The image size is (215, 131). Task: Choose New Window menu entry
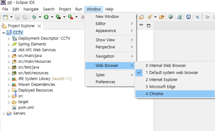pyautogui.click(x=110, y=17)
